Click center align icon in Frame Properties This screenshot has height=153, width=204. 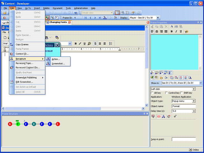(x=157, y=31)
